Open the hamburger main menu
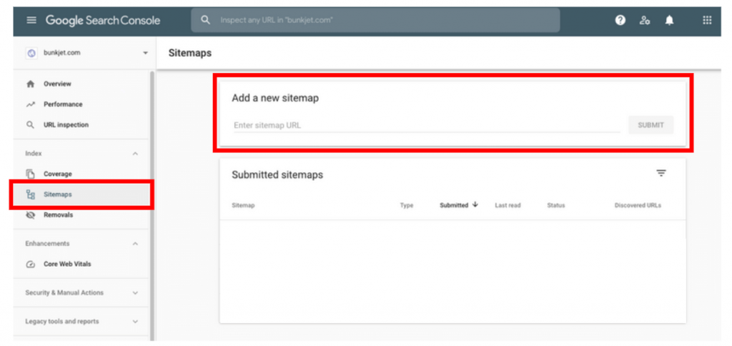The width and height of the screenshot is (732, 346). click(x=31, y=20)
